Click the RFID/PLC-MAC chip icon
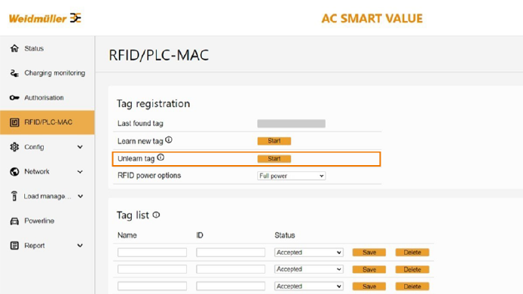523x294 pixels. 14,122
